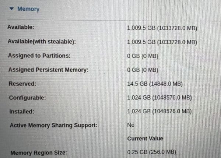This screenshot has height=158, width=221.
Task: Select the Configurable label
Action: 28,98
